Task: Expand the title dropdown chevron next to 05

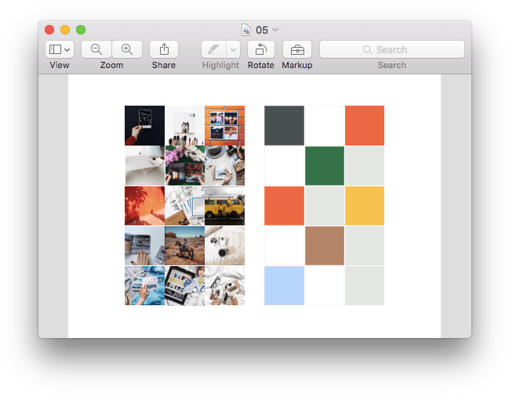Action: coord(275,30)
